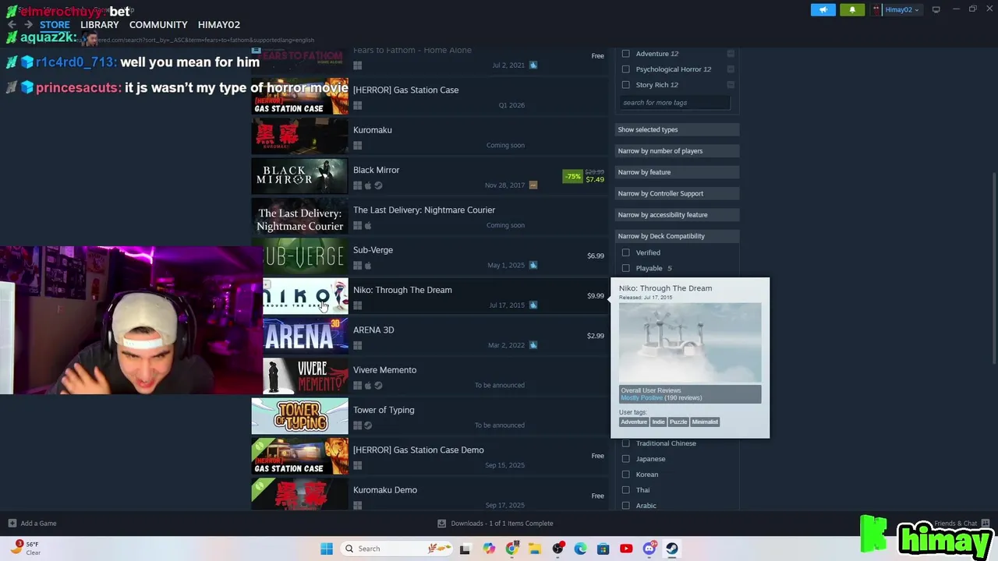Expand Narrow by accessibility feature section
998x561 pixels.
[677, 215]
